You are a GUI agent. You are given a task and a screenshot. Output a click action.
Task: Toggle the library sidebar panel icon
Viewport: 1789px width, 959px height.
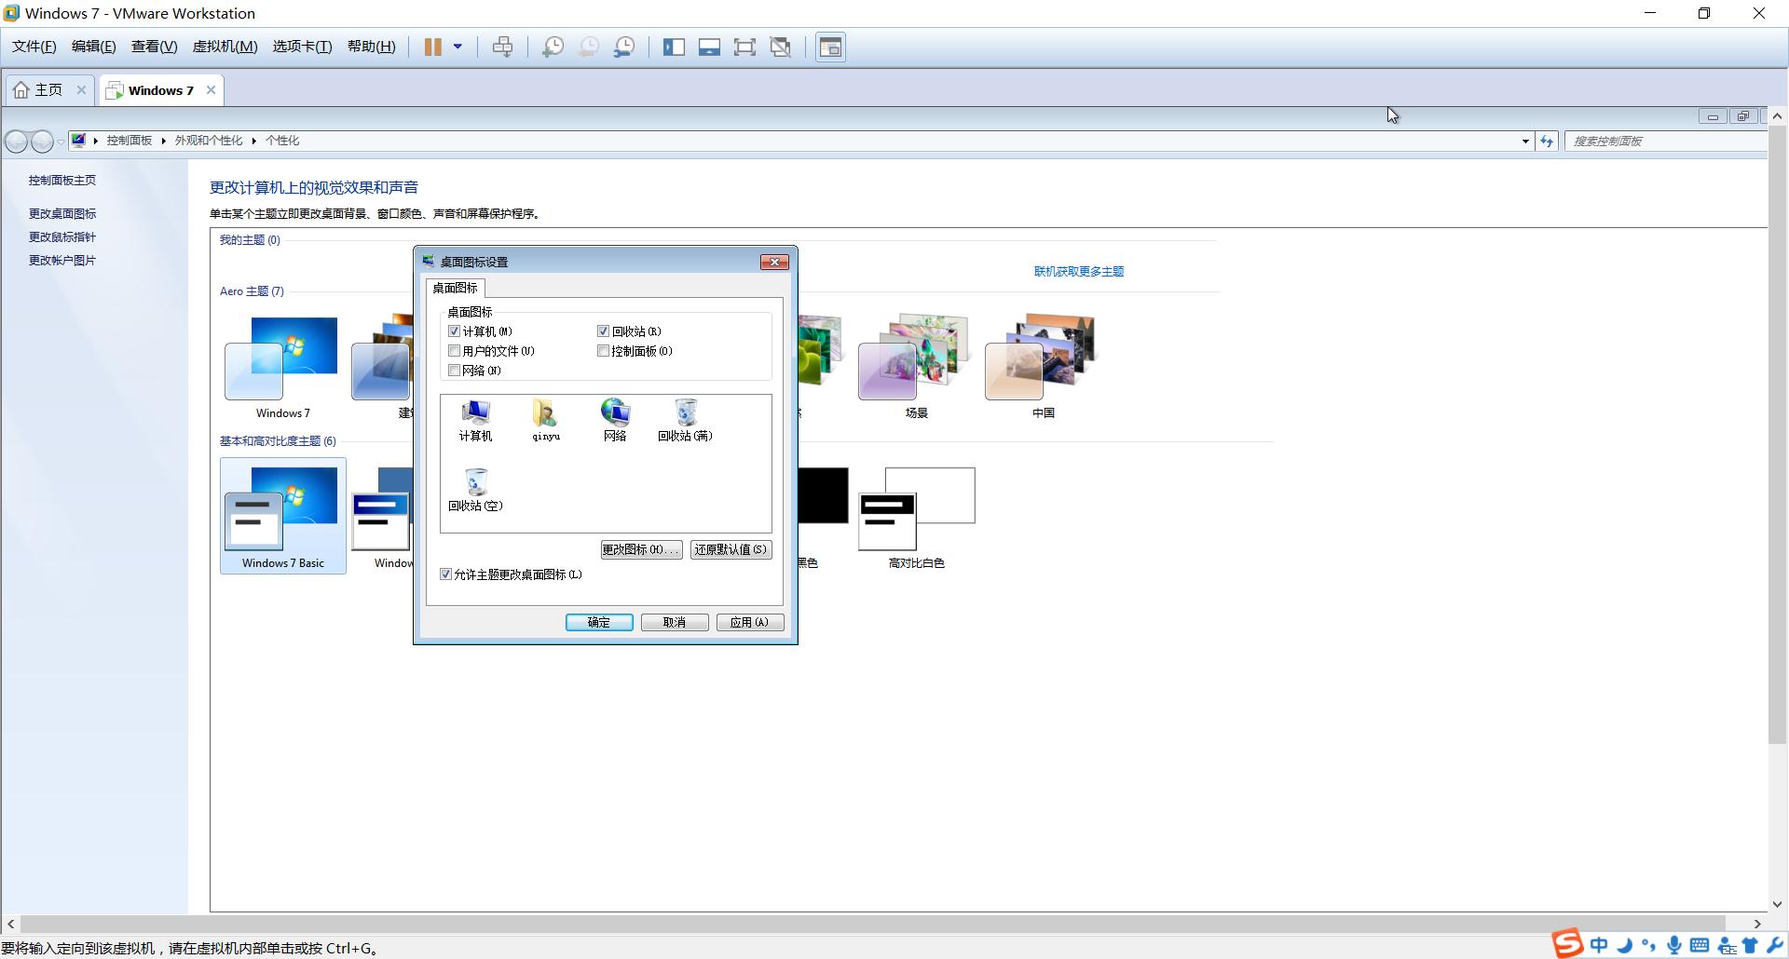[x=674, y=47]
